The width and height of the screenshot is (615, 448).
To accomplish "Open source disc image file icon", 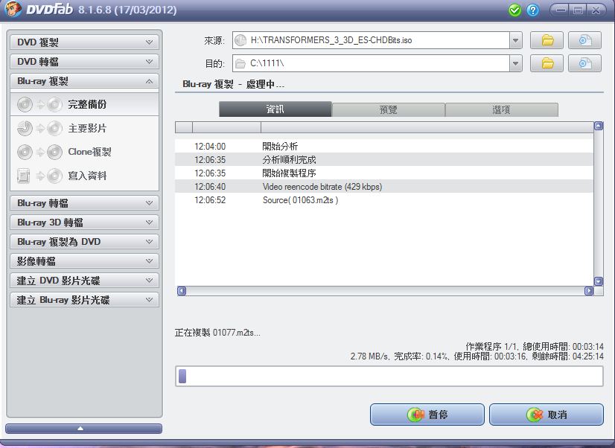I will point(584,40).
